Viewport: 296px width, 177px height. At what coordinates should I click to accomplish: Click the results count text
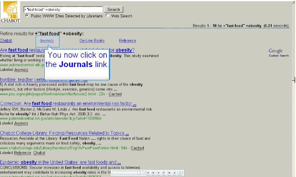click(241, 26)
